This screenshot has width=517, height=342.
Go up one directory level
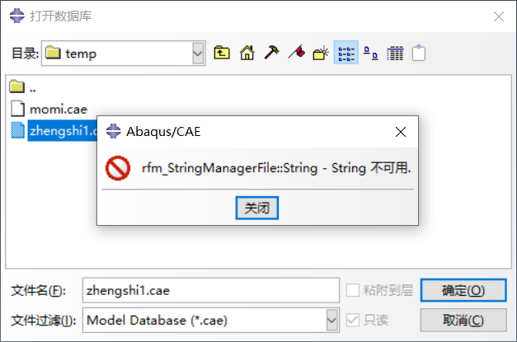(x=222, y=54)
